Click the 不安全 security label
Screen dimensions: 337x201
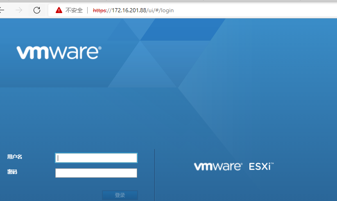point(74,10)
